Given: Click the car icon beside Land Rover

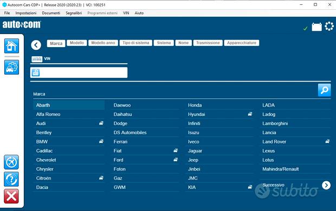Looking at the screenshot, I should coord(327,141).
